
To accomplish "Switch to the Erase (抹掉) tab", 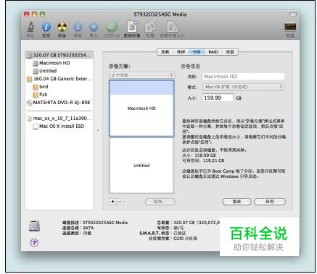I will tap(181, 52).
